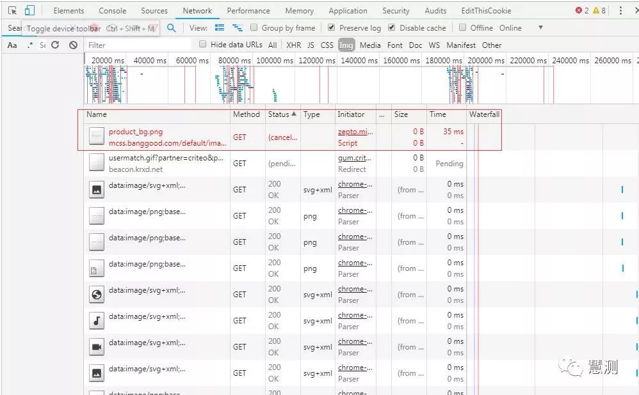639x395 pixels.
Task: Click the refresh search icon
Action: click(55, 45)
